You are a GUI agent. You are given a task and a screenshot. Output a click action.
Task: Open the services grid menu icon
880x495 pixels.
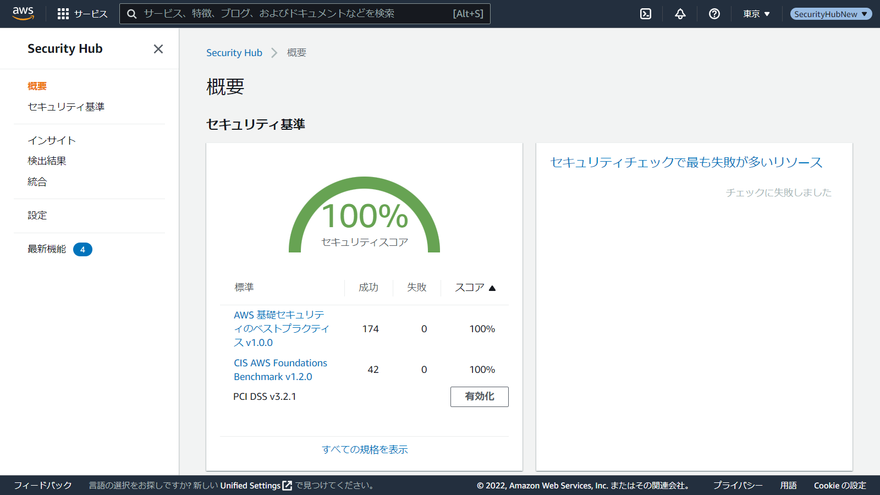(63, 14)
